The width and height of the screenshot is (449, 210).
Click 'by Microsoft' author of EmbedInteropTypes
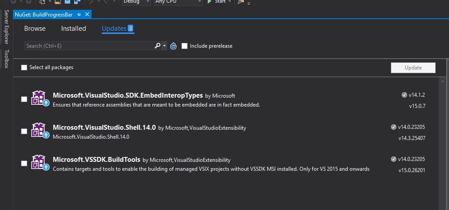(x=220, y=96)
